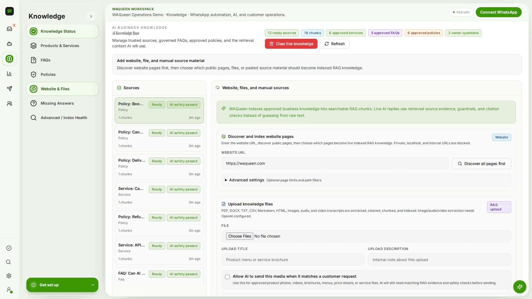This screenshot has width=532, height=299.
Task: Click Choose Files button
Action: (239, 236)
